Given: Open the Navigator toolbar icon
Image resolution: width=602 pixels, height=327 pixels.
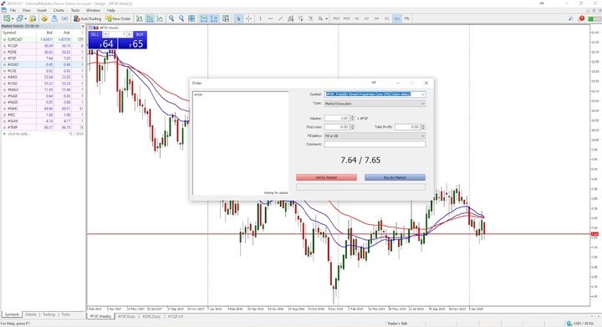Looking at the screenshot, I should (44, 18).
